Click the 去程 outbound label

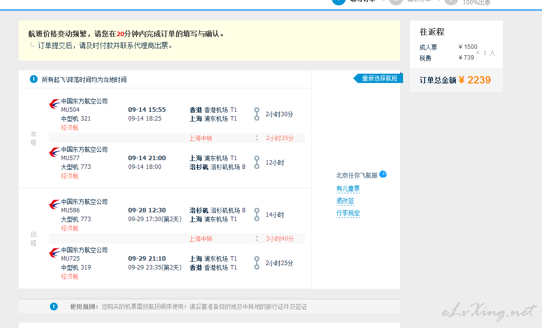coord(34,138)
